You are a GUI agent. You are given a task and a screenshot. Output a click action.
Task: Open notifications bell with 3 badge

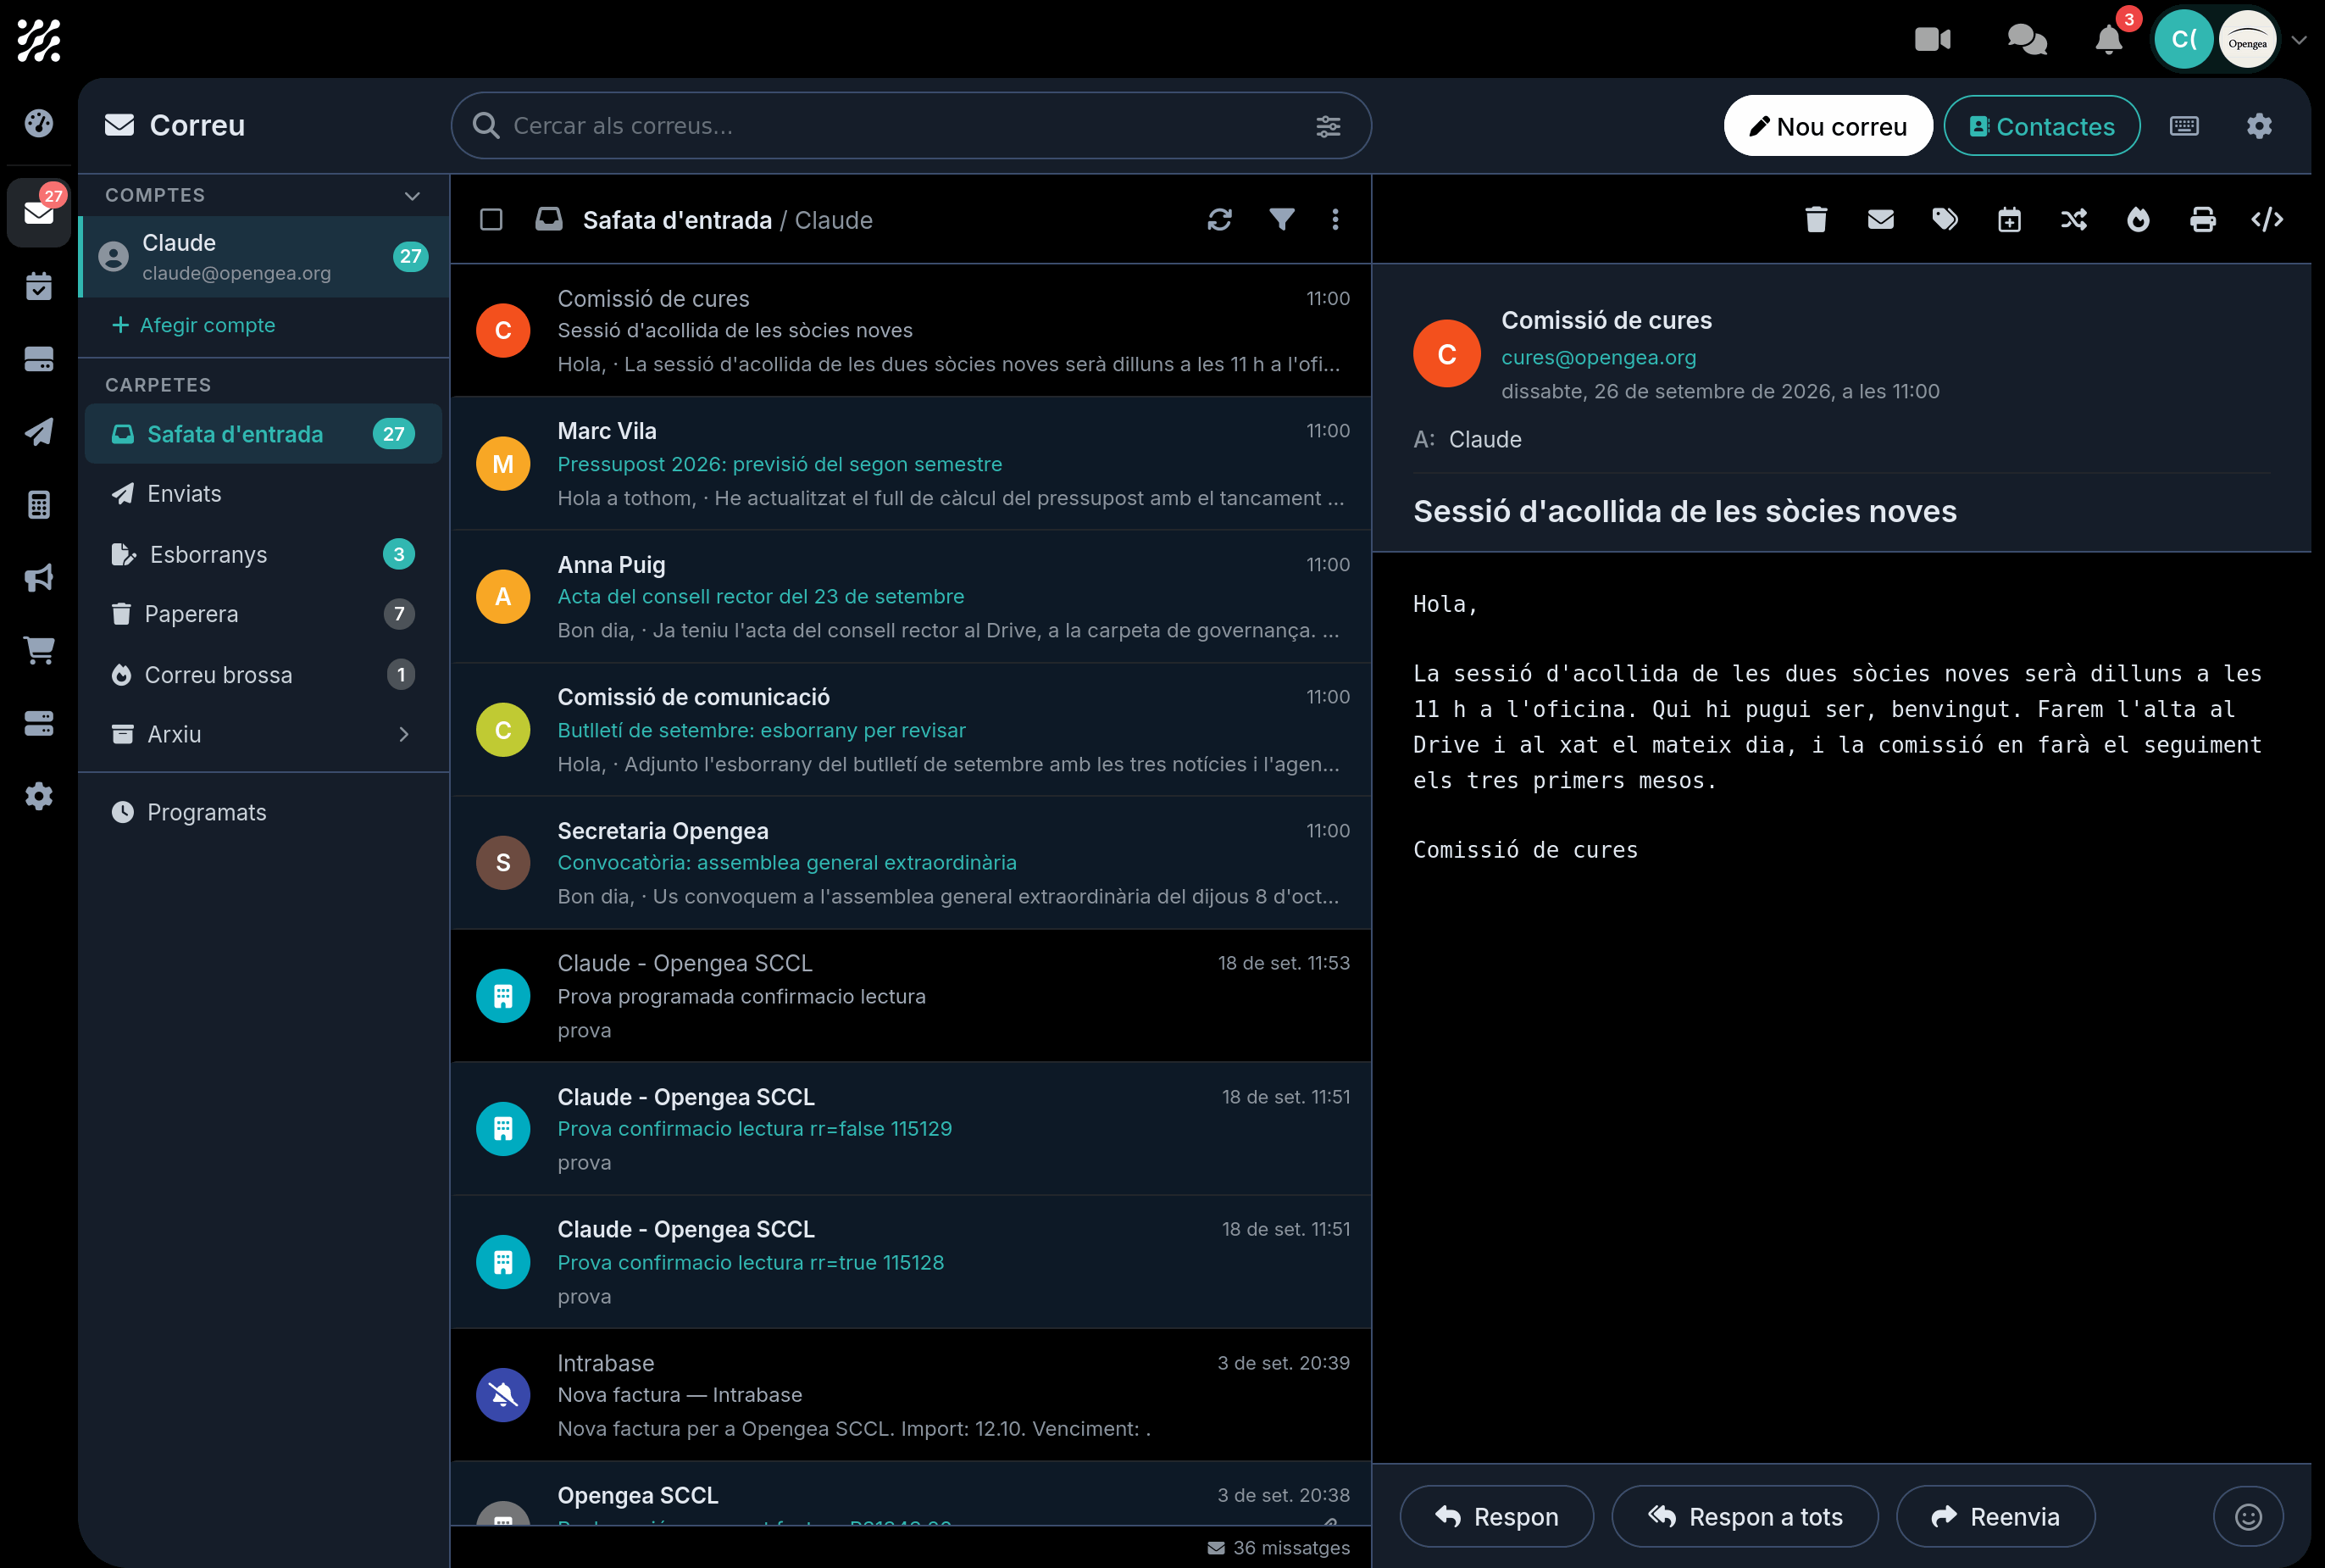(x=2109, y=39)
